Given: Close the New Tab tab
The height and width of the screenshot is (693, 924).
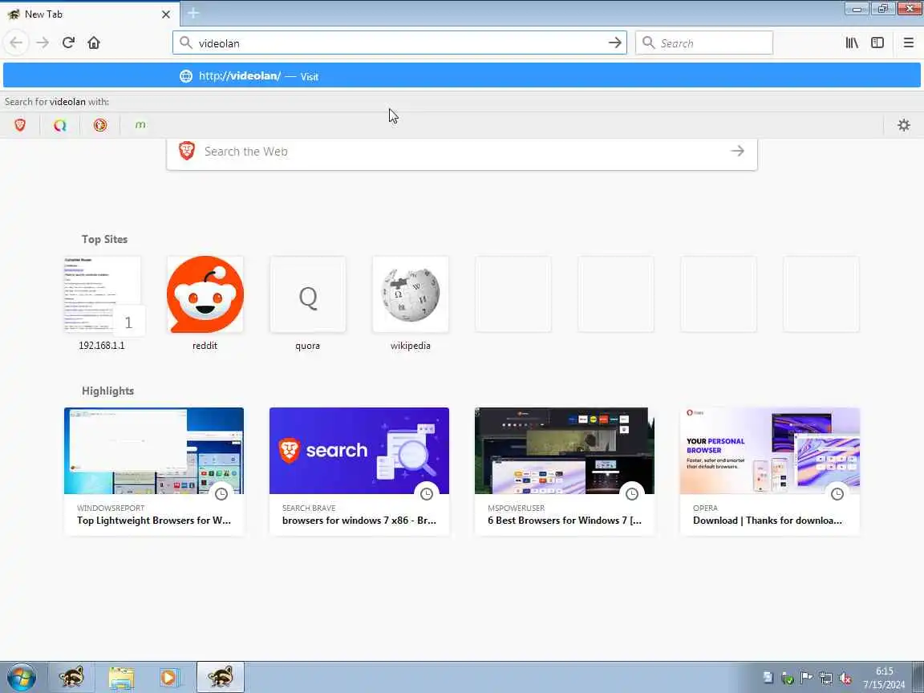Looking at the screenshot, I should pos(166,14).
